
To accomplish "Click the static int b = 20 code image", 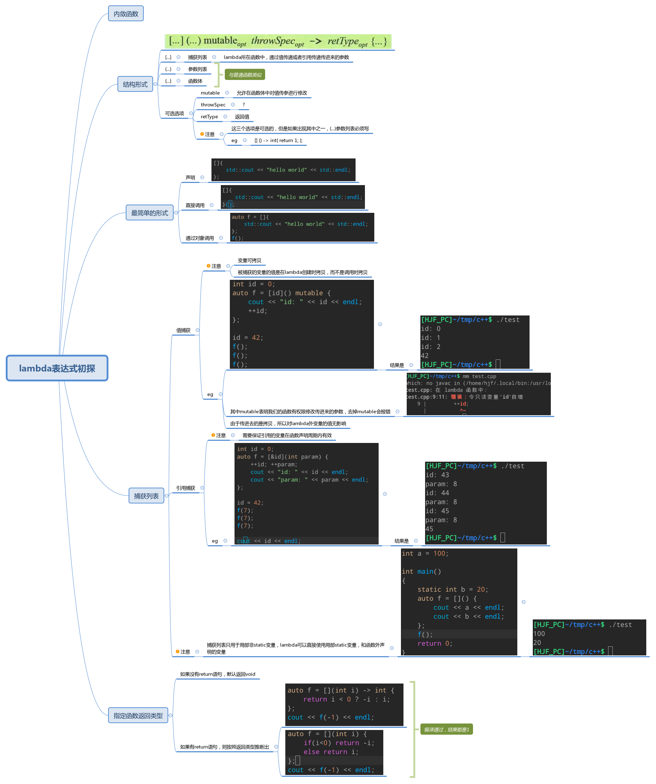I will [x=459, y=602].
